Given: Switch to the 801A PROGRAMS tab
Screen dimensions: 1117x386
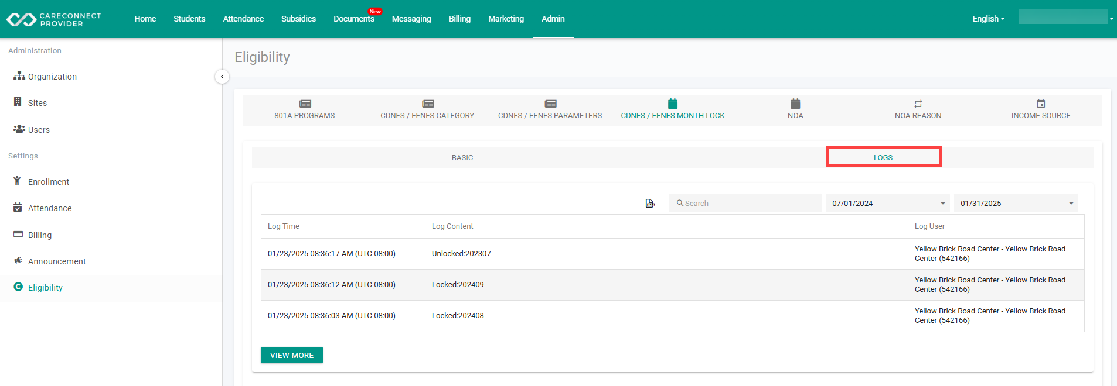Looking at the screenshot, I should pyautogui.click(x=305, y=111).
